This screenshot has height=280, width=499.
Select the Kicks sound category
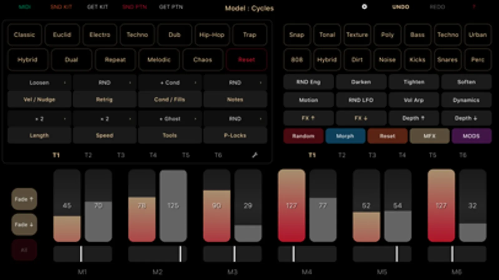click(417, 59)
